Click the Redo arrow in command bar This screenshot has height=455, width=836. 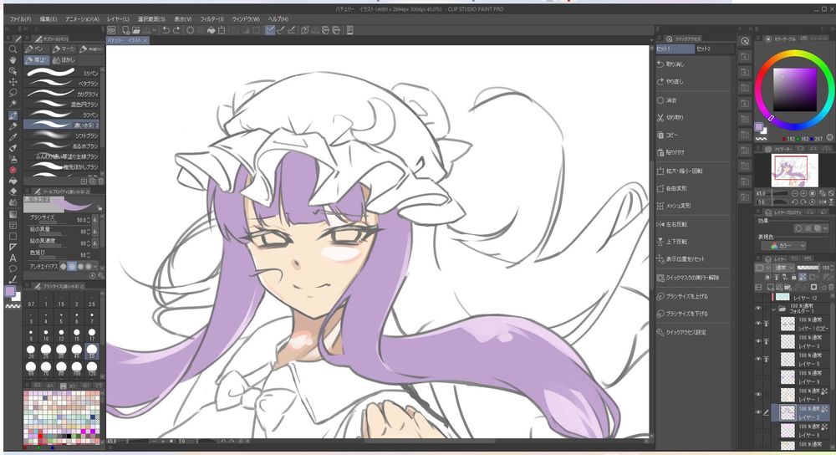(x=176, y=30)
